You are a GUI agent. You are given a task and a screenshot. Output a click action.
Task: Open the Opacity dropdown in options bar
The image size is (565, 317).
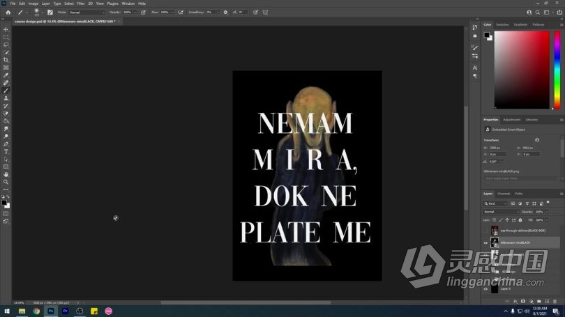tap(135, 13)
